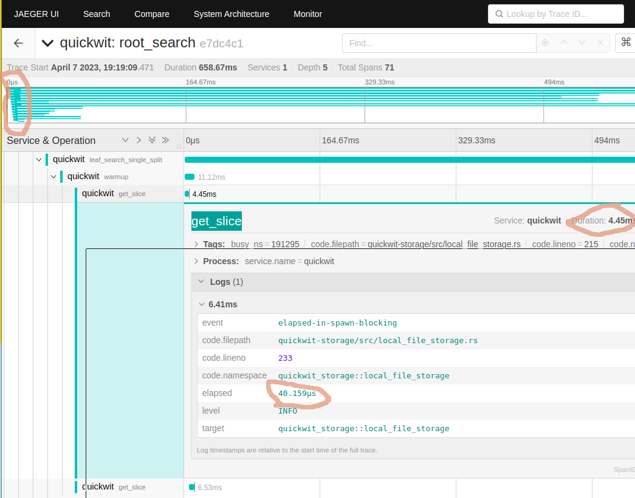Click the minimap trace overview graph

[x=320, y=104]
